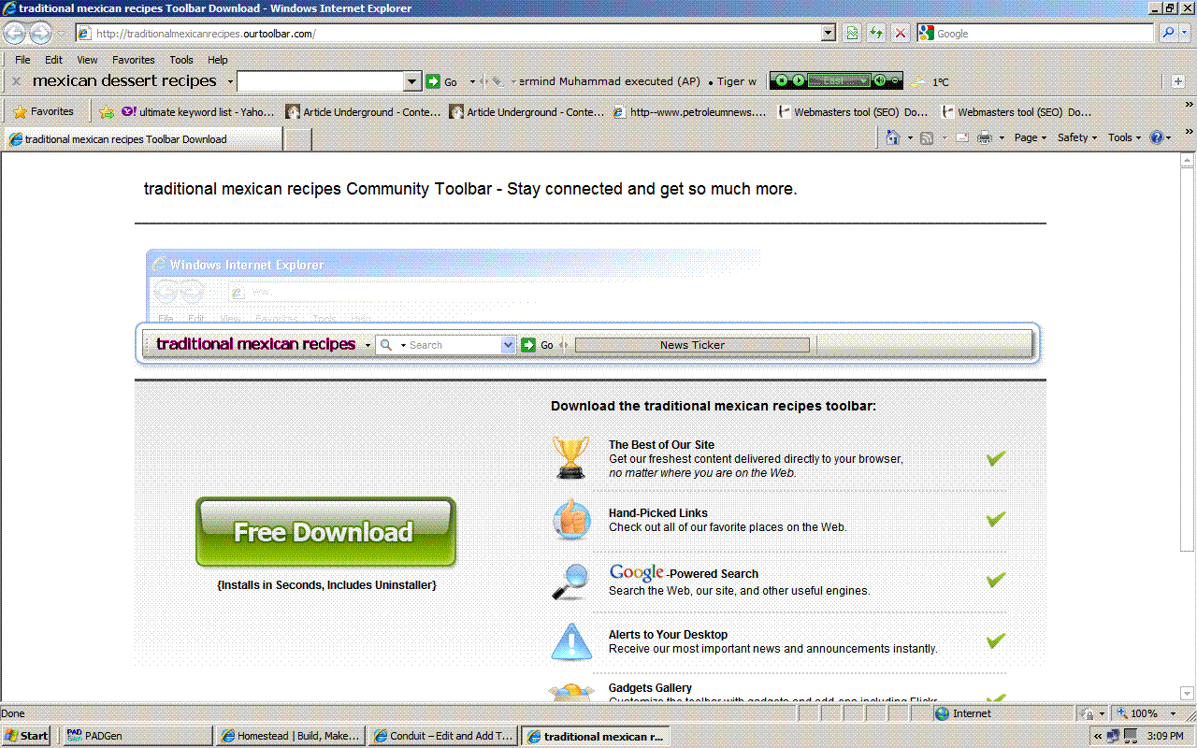Viewport: 1197px width, 748px height.
Task: Click the search magnifier button next to Google box
Action: tap(1169, 34)
